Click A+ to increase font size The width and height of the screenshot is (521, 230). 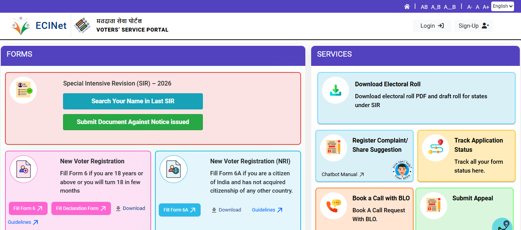(486, 7)
